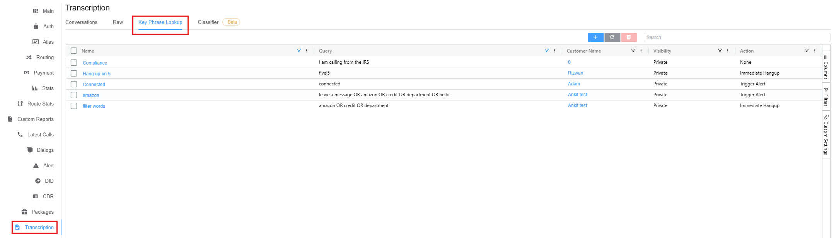
Task: Open Ankit test customer in amazon row
Action: [577, 95]
